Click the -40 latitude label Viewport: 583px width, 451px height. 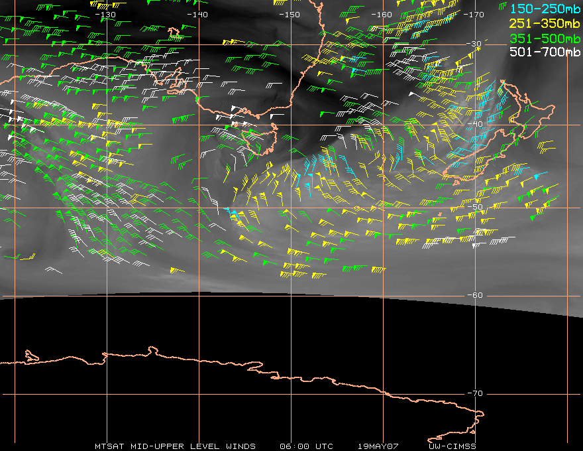click(x=475, y=124)
